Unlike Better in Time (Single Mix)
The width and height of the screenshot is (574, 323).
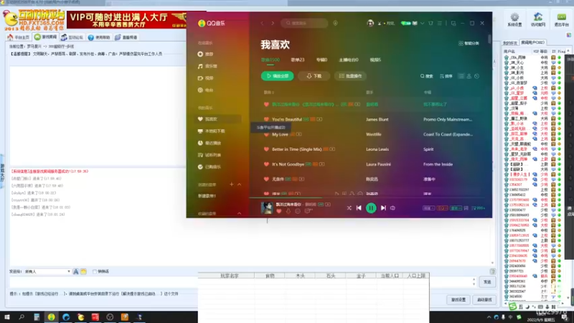[x=266, y=149]
